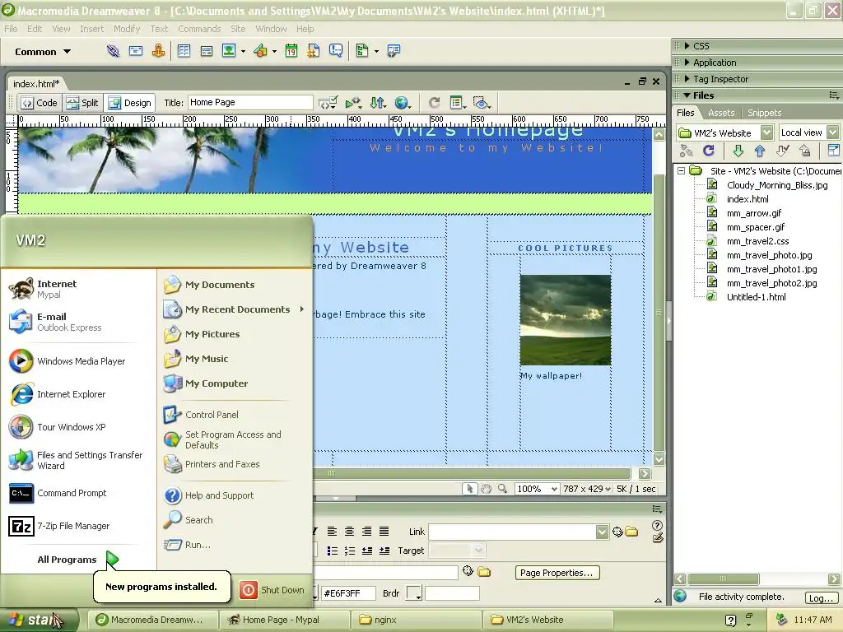Open the Link field dropdown arrow
Screen dimensions: 843x632
tap(602, 532)
